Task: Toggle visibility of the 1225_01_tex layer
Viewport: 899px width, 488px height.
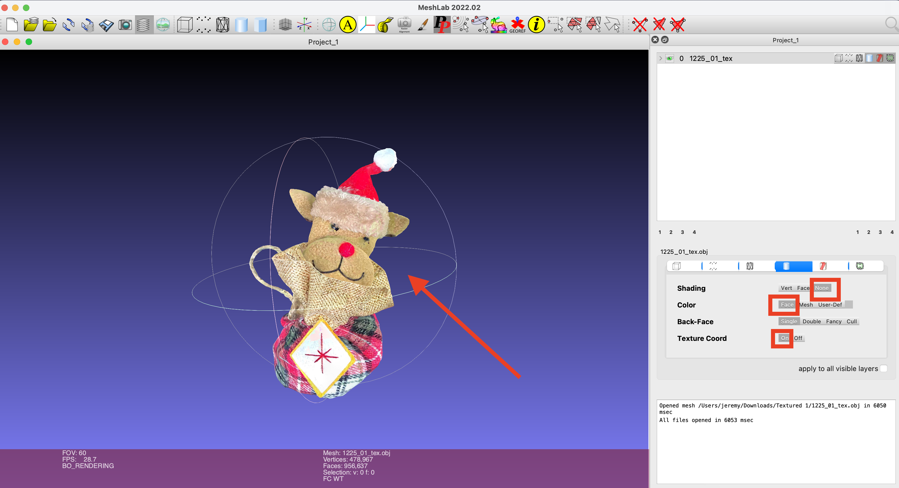Action: pyautogui.click(x=670, y=58)
